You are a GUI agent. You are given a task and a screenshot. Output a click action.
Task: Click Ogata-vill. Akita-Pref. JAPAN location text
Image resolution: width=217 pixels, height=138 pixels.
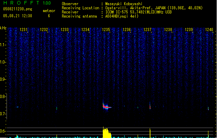click(x=154, y=8)
